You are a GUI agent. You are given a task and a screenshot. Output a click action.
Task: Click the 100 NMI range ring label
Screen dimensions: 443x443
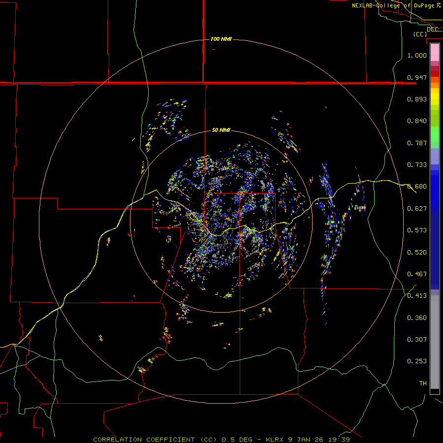coord(221,39)
